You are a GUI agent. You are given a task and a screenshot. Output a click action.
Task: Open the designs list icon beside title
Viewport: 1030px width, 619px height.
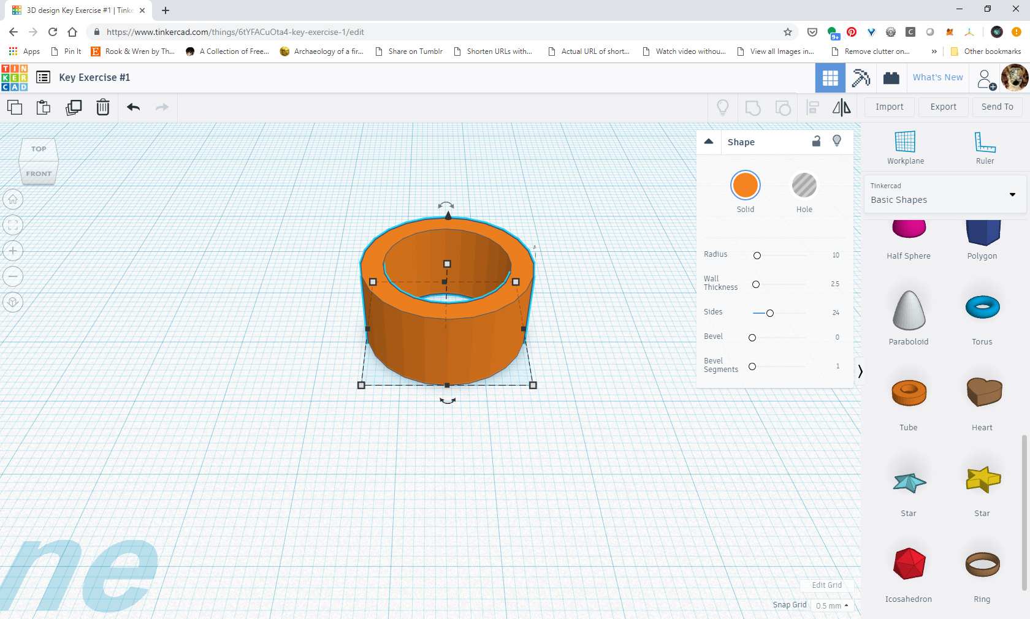tap(43, 77)
